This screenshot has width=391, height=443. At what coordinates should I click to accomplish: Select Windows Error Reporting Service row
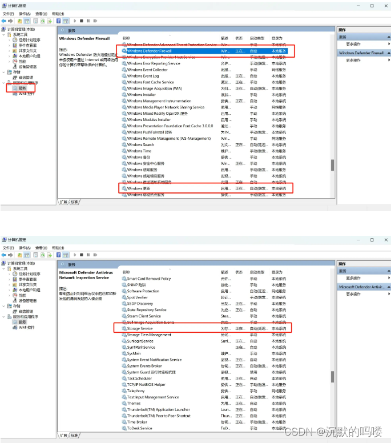(x=204, y=63)
